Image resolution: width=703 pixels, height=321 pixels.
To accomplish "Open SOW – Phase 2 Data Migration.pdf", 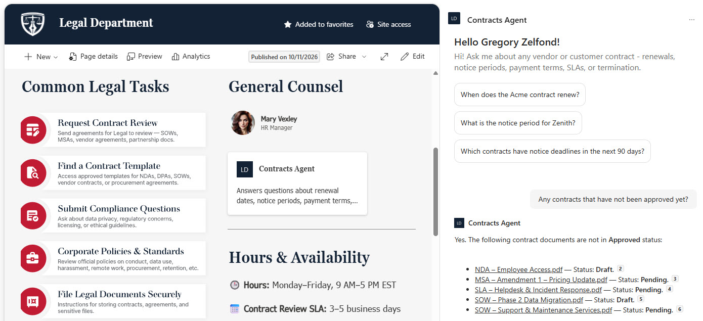I will coord(529,300).
